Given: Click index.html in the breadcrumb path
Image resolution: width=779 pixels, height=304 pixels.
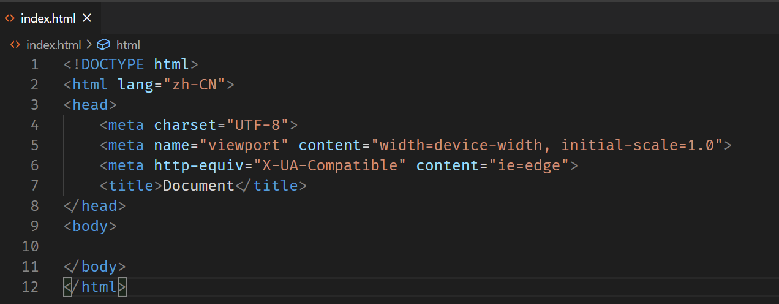Looking at the screenshot, I should pos(53,45).
